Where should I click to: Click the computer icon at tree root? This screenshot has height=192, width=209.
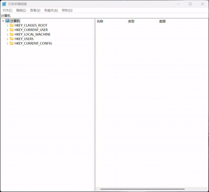tap(7, 21)
